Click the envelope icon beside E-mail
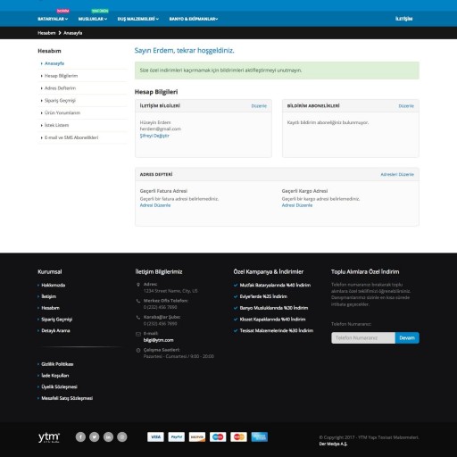This screenshot has height=457, width=457. click(138, 334)
